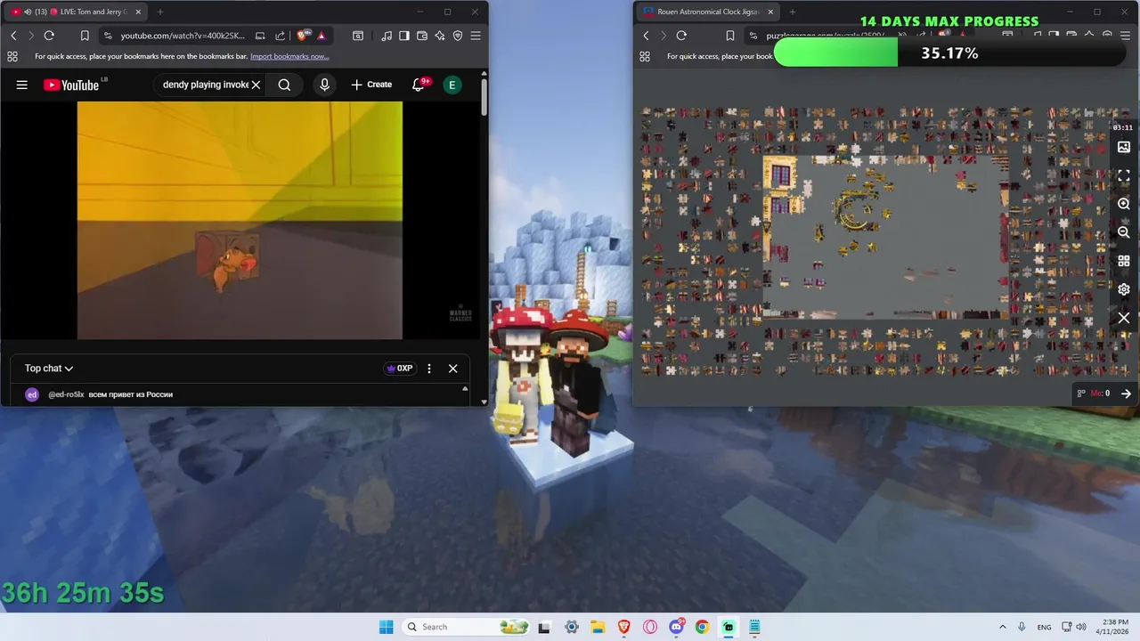Open Brave browser from the taskbar
Viewport: 1140px width, 641px height.
point(624,627)
